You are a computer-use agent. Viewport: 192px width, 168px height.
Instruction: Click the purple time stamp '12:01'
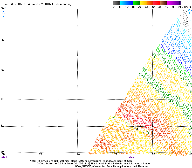tap(3, 157)
